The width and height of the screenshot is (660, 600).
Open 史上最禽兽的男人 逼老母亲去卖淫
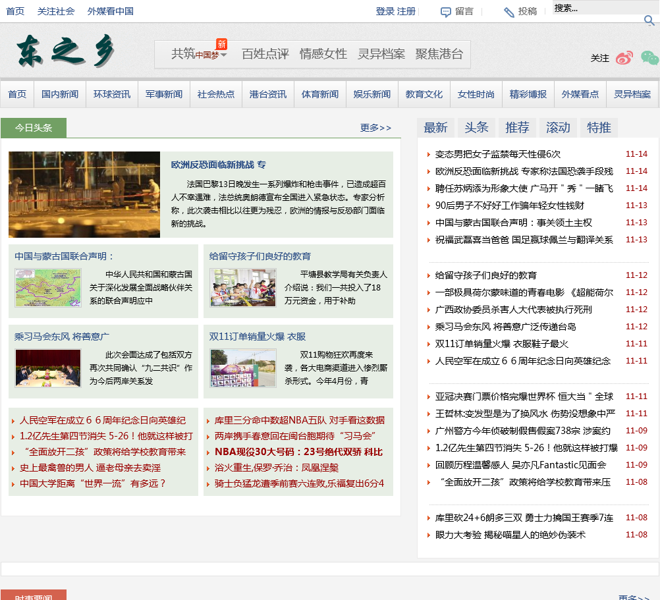90,468
